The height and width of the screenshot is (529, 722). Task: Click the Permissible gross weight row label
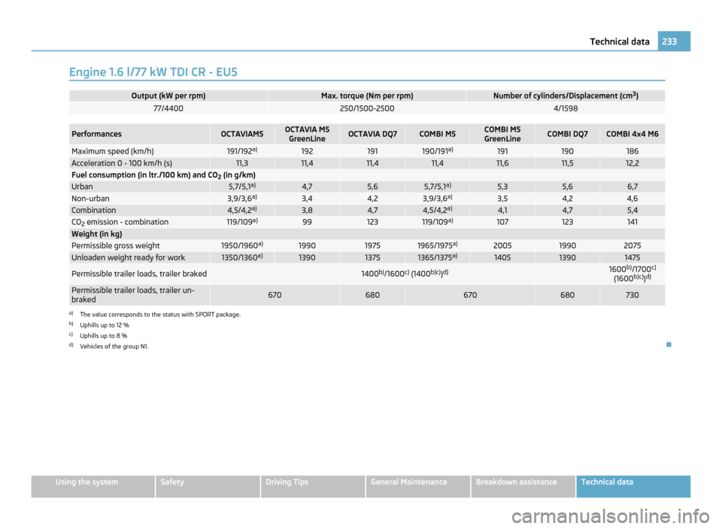click(116, 245)
